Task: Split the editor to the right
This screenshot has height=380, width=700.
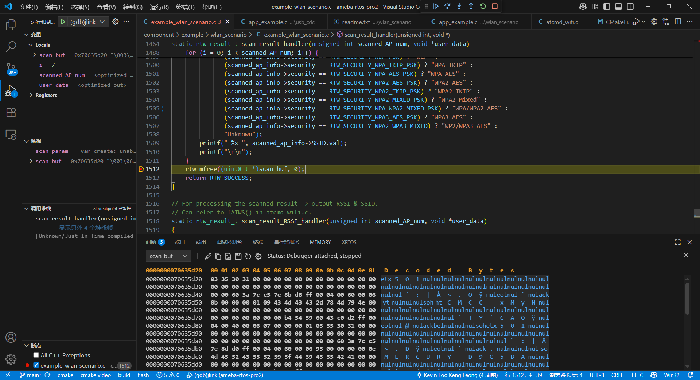Action: 678,22
